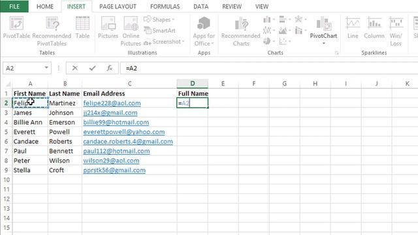Select the Full Name header cell
This screenshot has height=235, width=418.
click(x=193, y=93)
